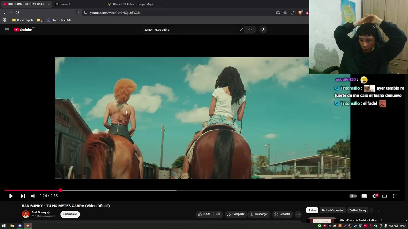The image size is (408, 229).
Task: Play the Bad Bunny video
Action: pyautogui.click(x=11, y=196)
